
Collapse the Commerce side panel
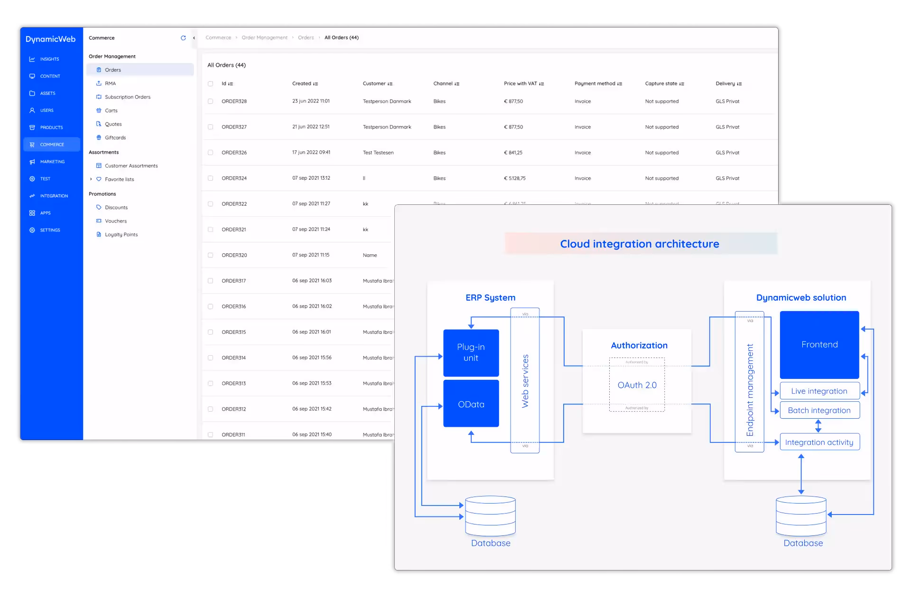(x=194, y=38)
